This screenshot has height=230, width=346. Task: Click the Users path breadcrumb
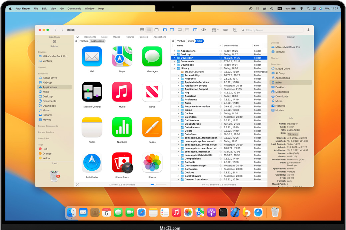[x=191, y=41]
